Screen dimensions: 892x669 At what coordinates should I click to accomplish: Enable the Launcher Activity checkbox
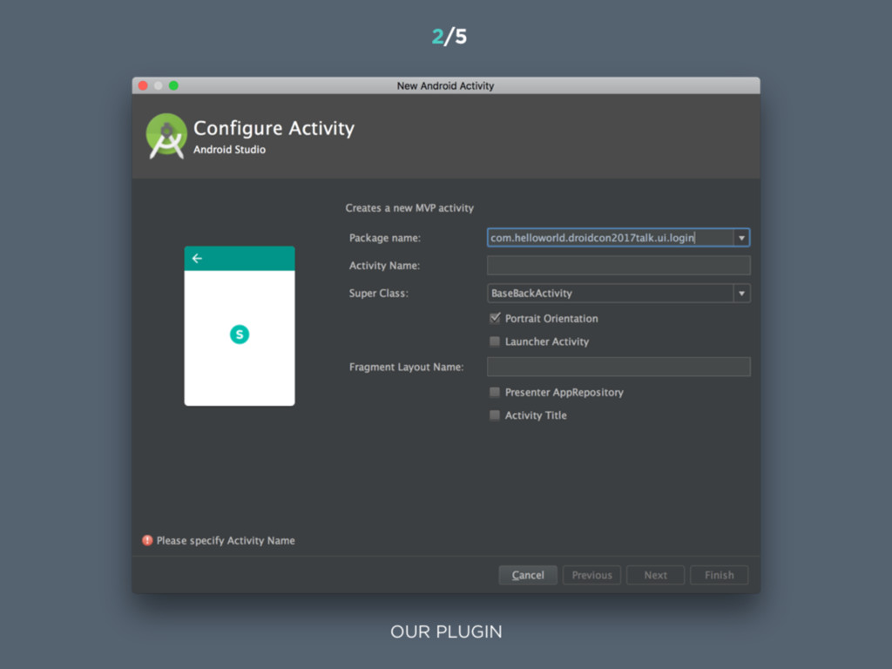click(x=495, y=341)
